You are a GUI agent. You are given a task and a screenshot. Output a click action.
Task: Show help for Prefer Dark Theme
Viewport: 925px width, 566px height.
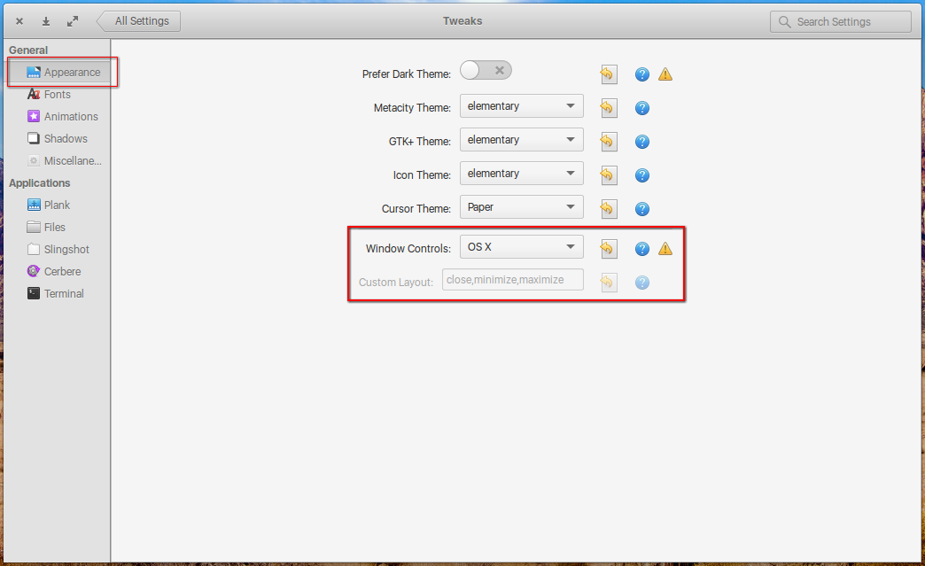(x=642, y=74)
